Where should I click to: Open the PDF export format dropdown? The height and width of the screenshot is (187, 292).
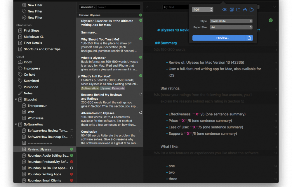click(202, 10)
